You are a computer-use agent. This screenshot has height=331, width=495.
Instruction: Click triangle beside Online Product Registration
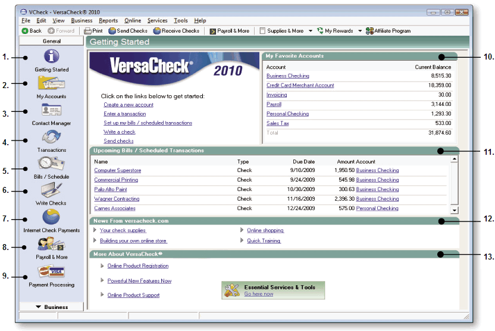[x=102, y=266]
